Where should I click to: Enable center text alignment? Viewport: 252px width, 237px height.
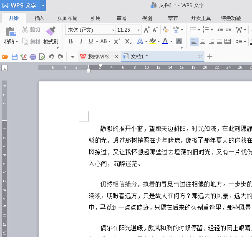pos(203,42)
